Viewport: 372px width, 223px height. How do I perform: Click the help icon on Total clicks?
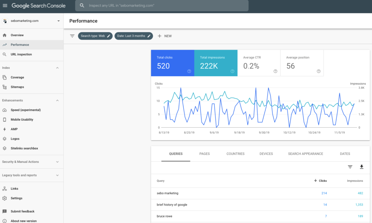189,71
